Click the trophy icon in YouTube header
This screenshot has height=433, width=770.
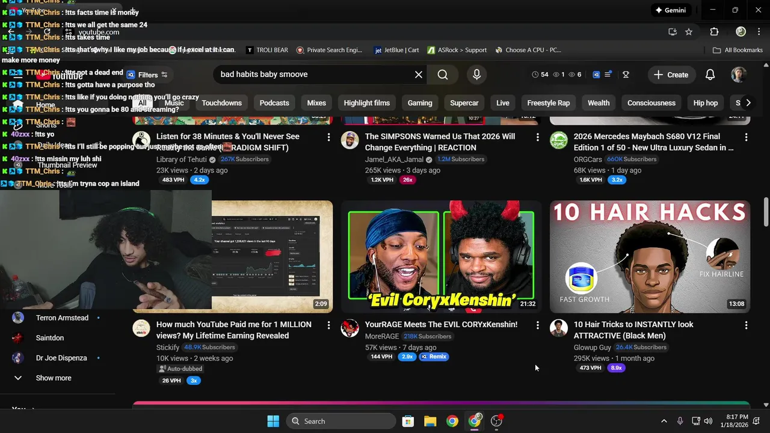tap(626, 75)
